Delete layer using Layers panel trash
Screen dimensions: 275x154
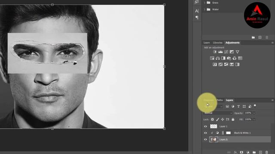[267, 152]
